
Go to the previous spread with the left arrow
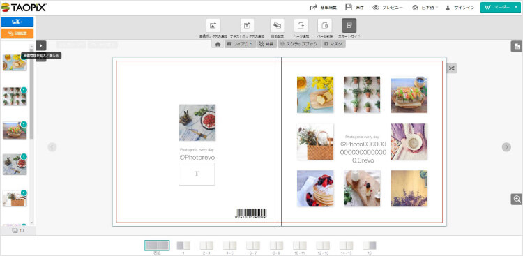[x=52, y=147]
